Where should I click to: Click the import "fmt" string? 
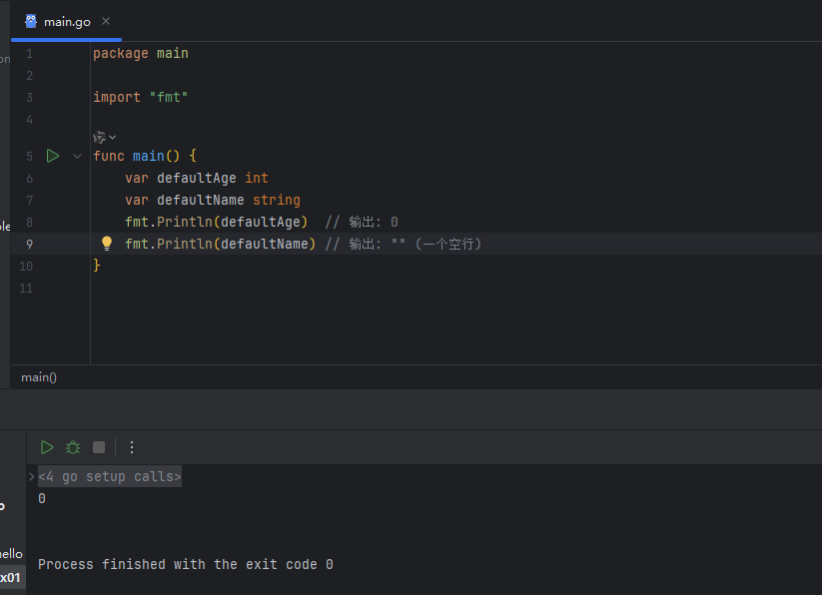click(x=168, y=97)
